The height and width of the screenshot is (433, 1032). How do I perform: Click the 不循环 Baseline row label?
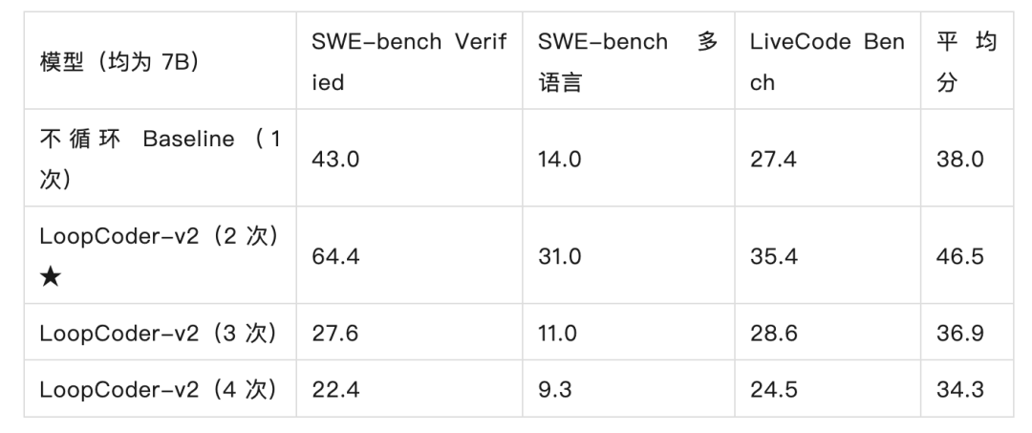point(160,159)
